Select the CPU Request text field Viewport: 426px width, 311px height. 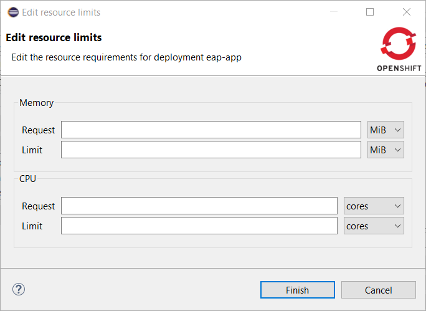pyautogui.click(x=199, y=206)
